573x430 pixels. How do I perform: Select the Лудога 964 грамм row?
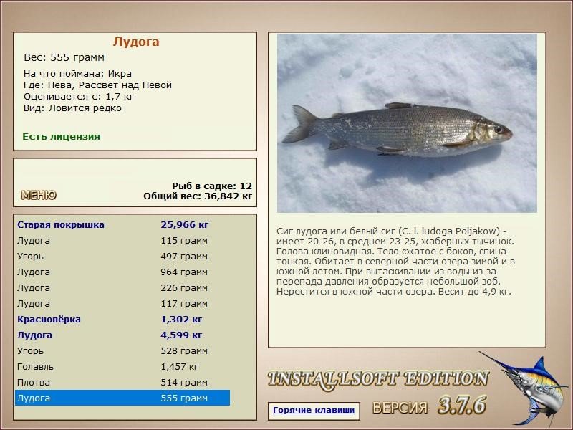(x=122, y=272)
